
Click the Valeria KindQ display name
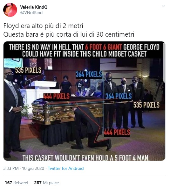pyautogui.click(x=34, y=7)
